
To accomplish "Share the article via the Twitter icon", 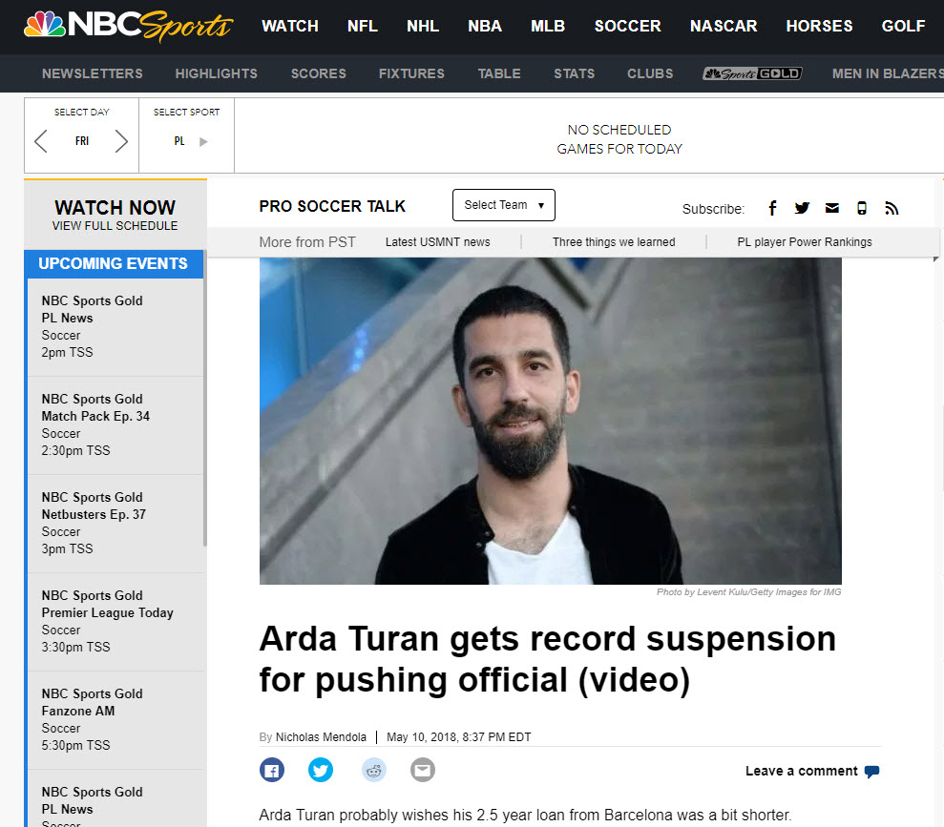I will [322, 769].
